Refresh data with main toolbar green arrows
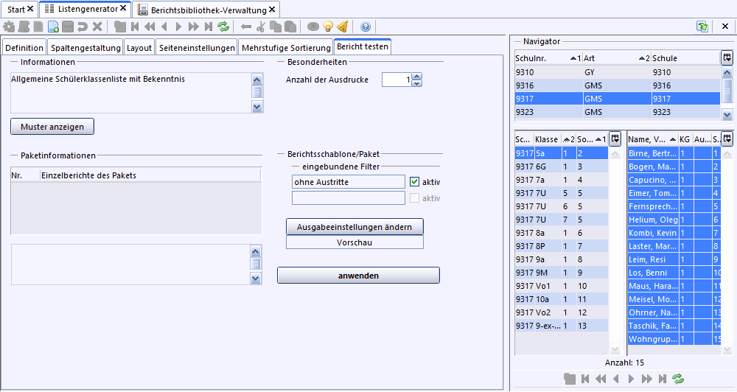 pyautogui.click(x=223, y=27)
